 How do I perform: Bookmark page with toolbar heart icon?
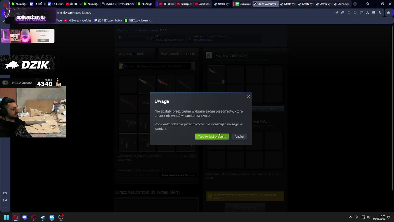click(x=361, y=13)
